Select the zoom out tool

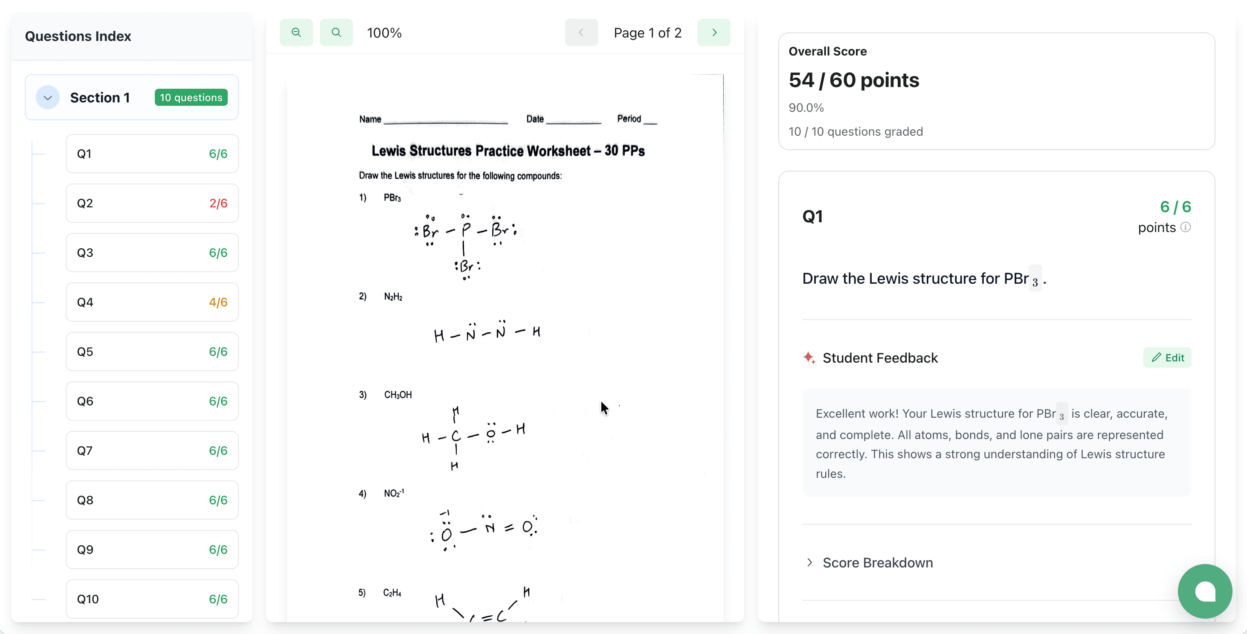point(296,32)
